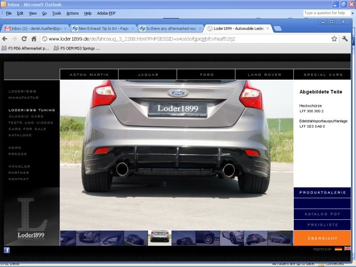Open the Katalog PDF button

(322, 214)
